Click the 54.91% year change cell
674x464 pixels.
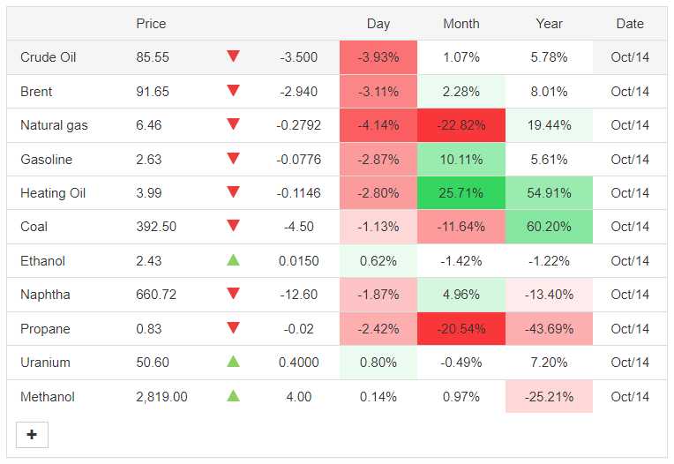pyautogui.click(x=549, y=193)
